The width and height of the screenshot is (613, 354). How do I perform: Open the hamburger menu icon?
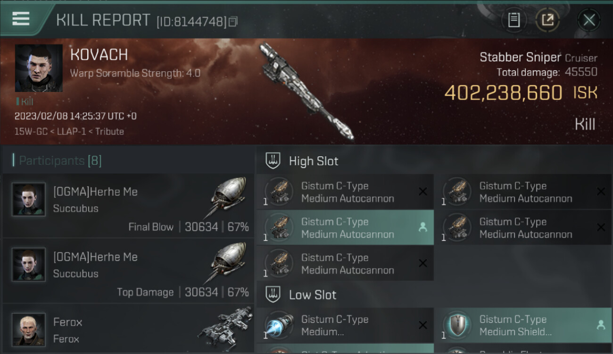point(21,19)
